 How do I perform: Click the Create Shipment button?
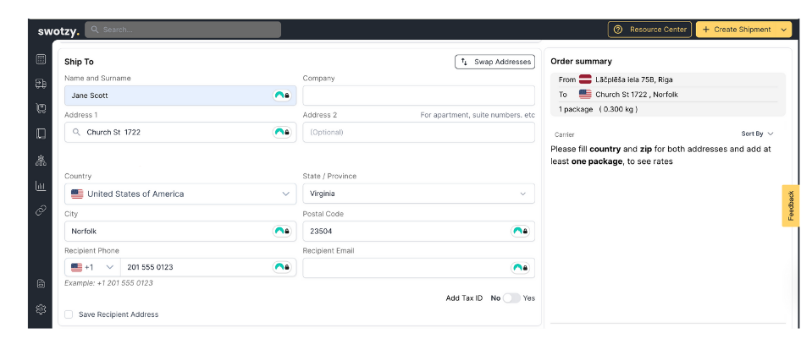(737, 30)
